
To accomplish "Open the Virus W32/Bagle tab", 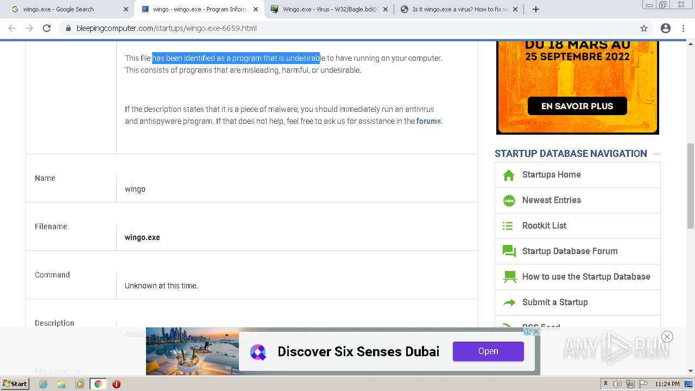I will pos(330,9).
